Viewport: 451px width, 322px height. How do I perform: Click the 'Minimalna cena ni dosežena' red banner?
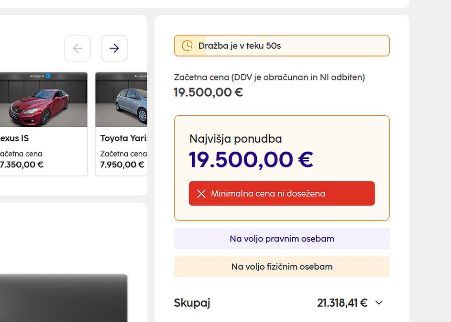[x=282, y=193]
